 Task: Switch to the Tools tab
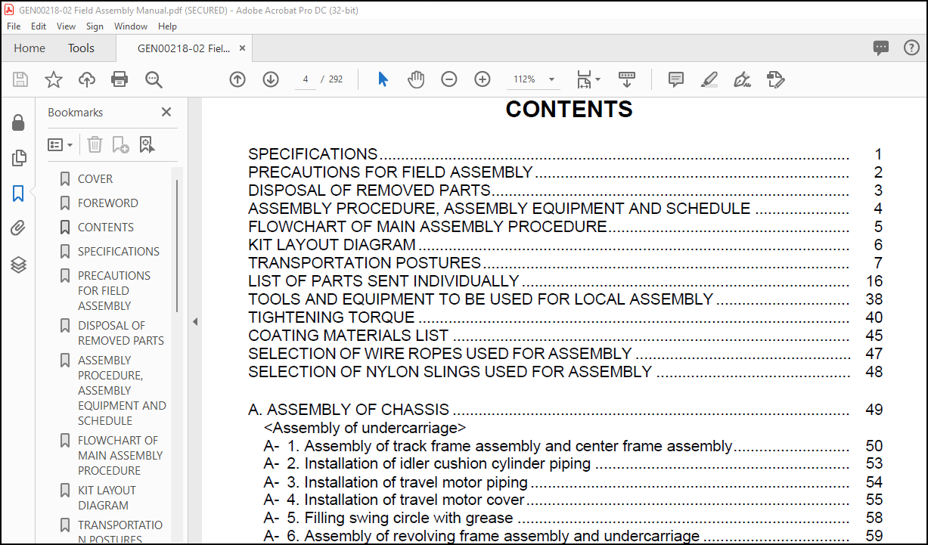(x=81, y=48)
